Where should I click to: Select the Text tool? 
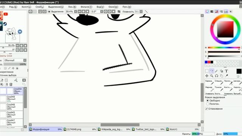(x=226, y=71)
